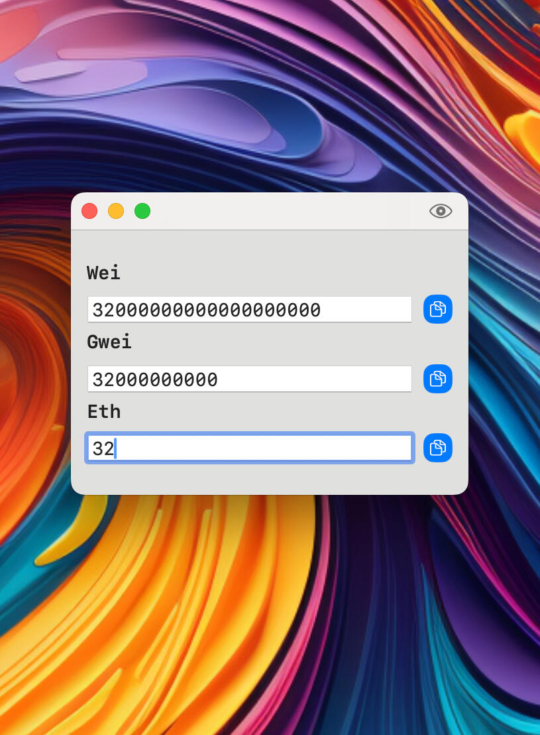This screenshot has height=735, width=540.
Task: Click the long Wei number text
Action: pyautogui.click(x=206, y=310)
